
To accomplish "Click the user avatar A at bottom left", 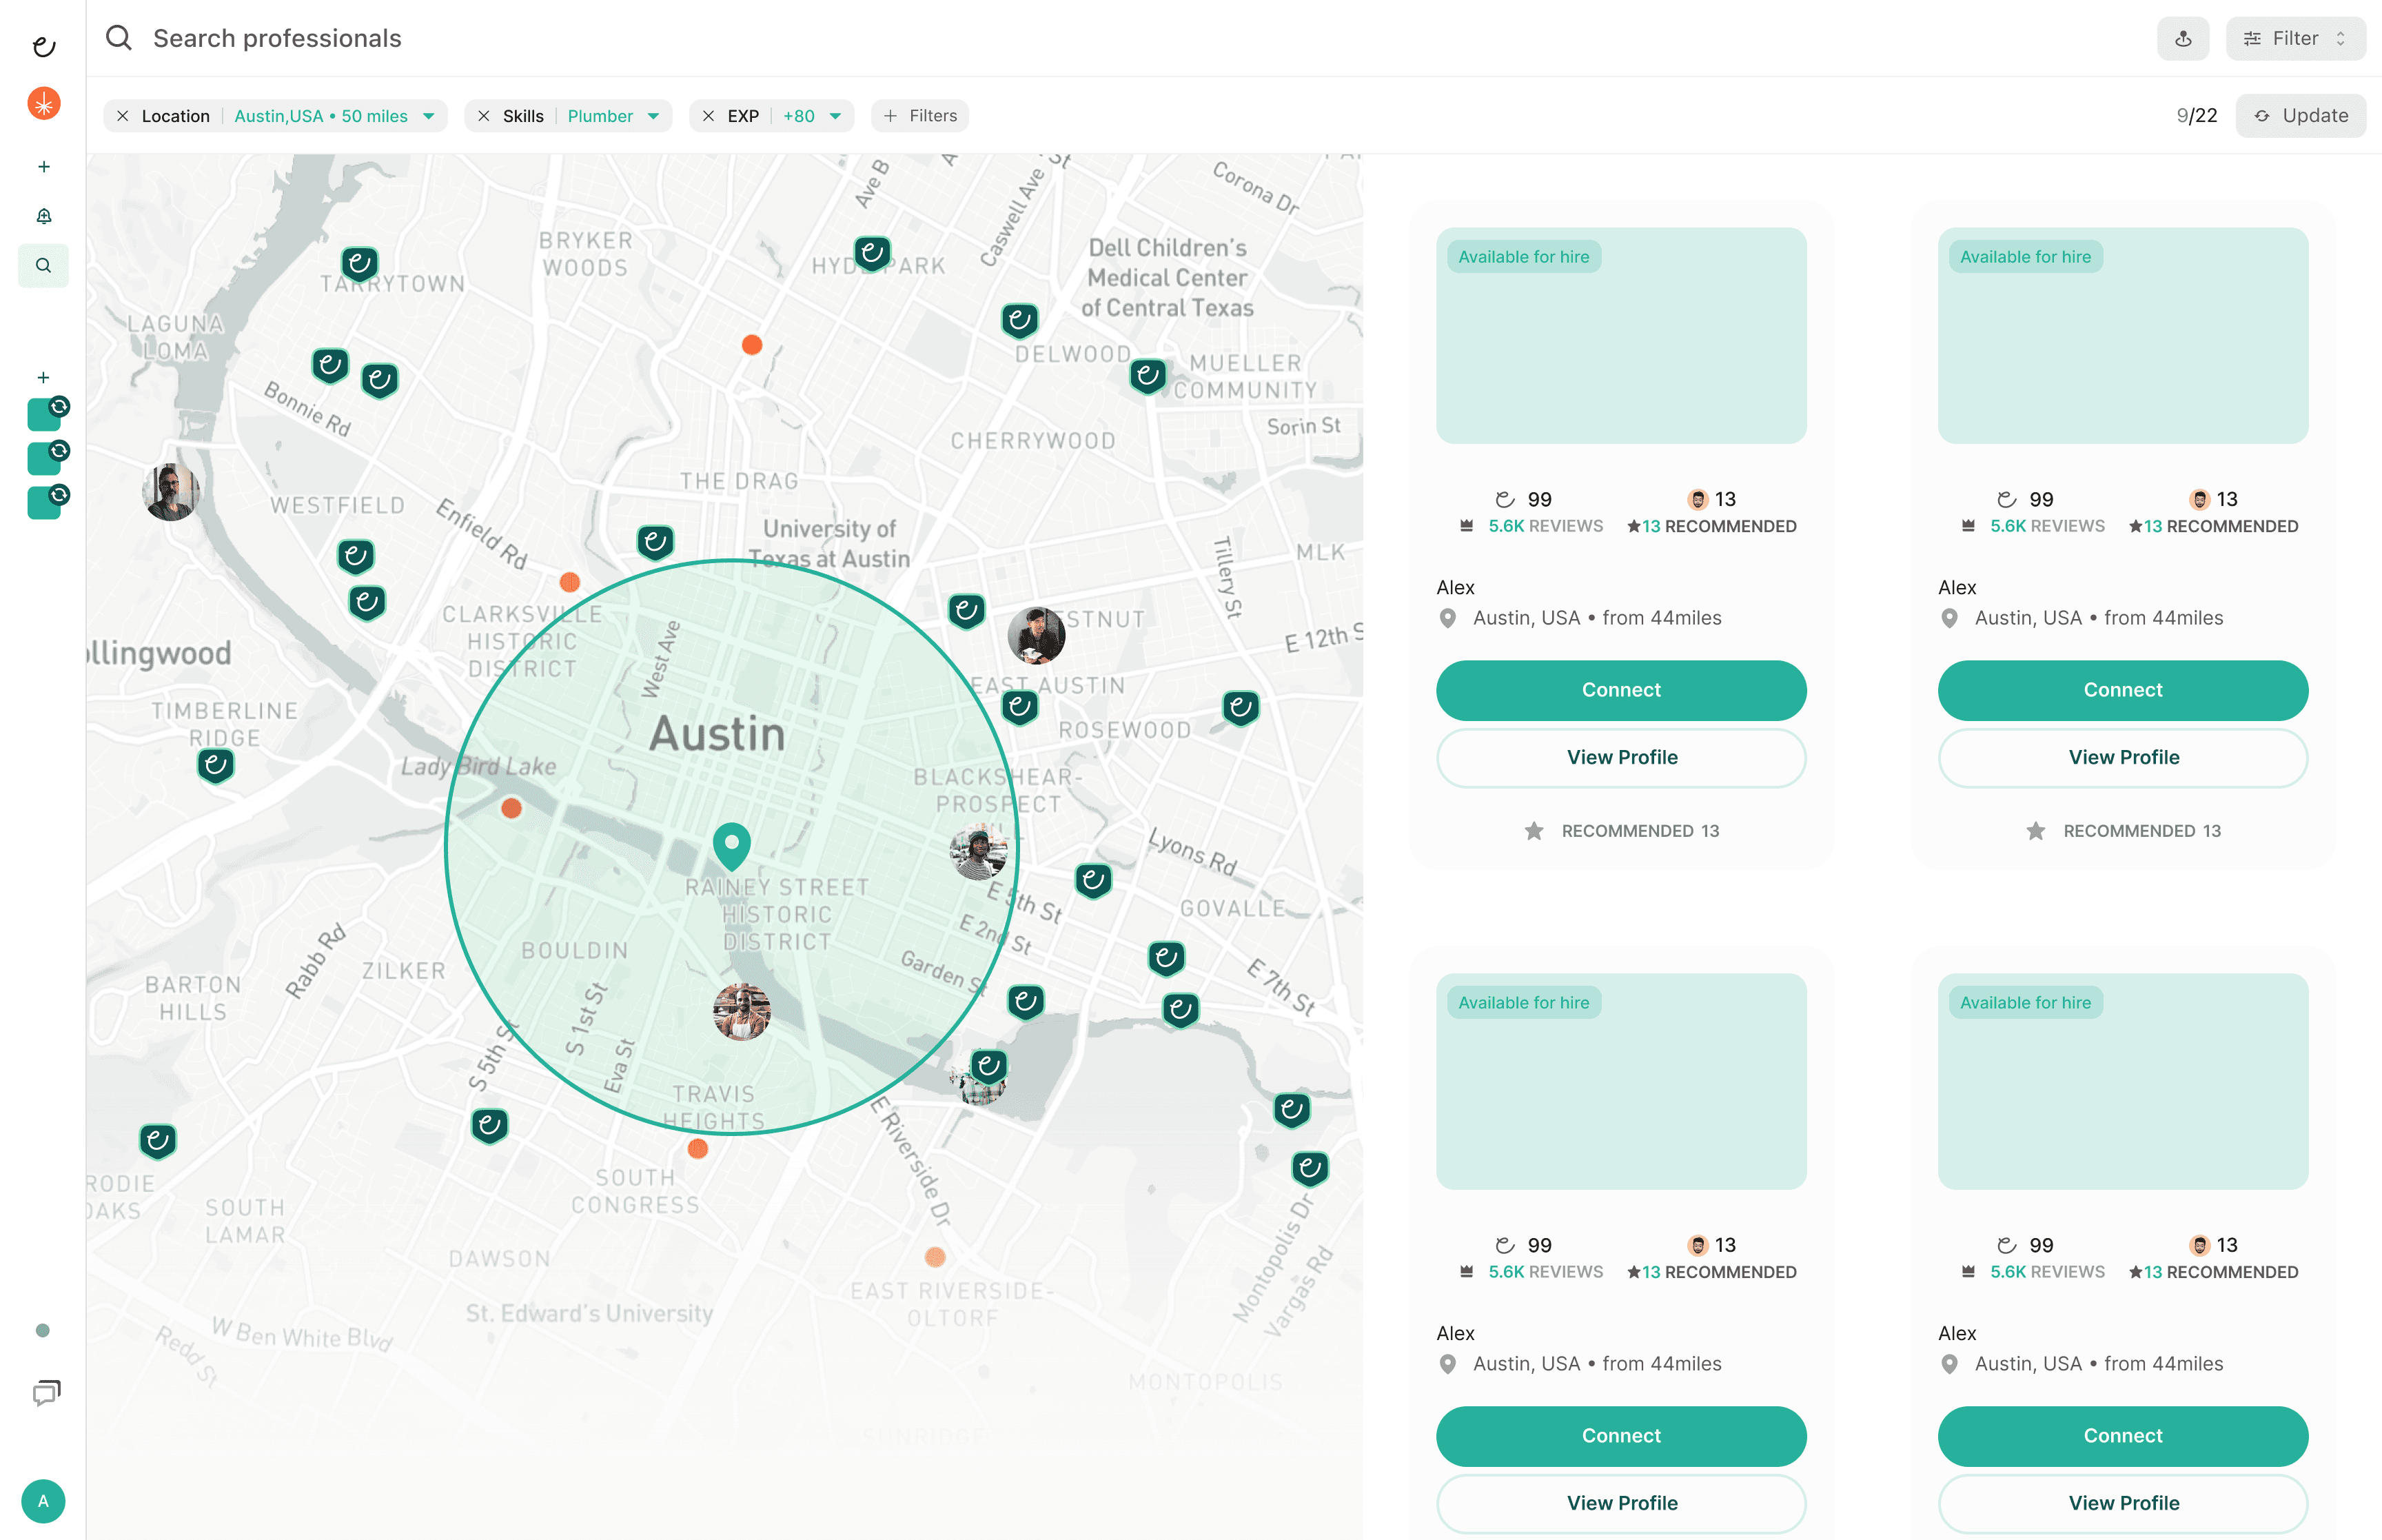I will coord(43,1500).
